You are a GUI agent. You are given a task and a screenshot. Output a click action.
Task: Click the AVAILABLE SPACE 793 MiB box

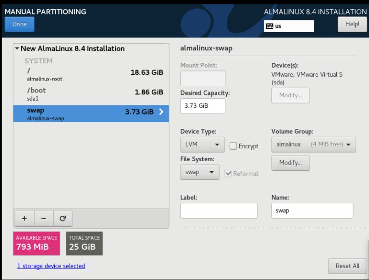(x=37, y=244)
